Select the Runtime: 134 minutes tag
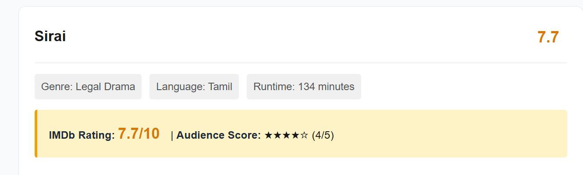The height and width of the screenshot is (175, 583). coord(304,87)
